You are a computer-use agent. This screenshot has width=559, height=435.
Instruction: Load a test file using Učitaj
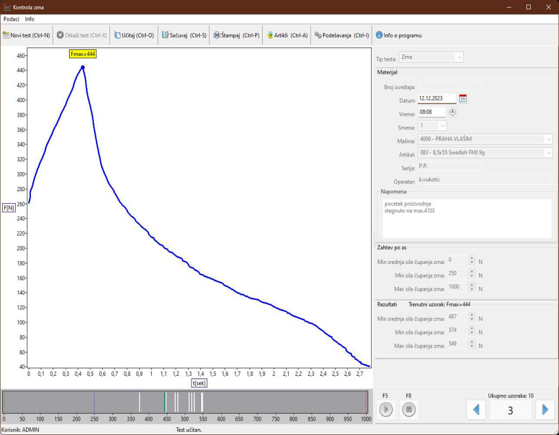(x=134, y=35)
